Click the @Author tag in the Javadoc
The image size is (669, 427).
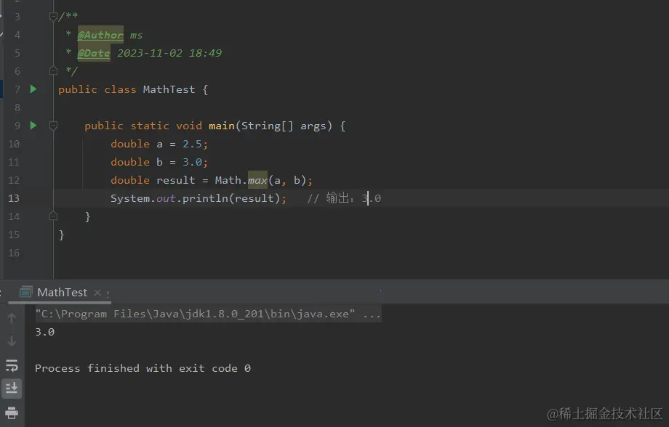click(100, 35)
